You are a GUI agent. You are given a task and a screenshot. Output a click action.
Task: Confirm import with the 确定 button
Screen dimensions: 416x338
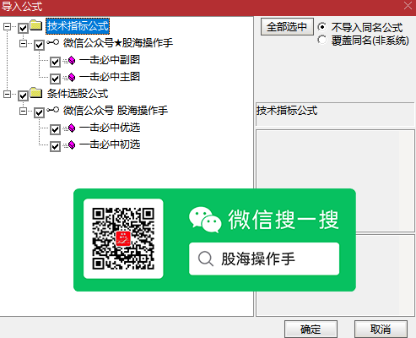(311, 329)
